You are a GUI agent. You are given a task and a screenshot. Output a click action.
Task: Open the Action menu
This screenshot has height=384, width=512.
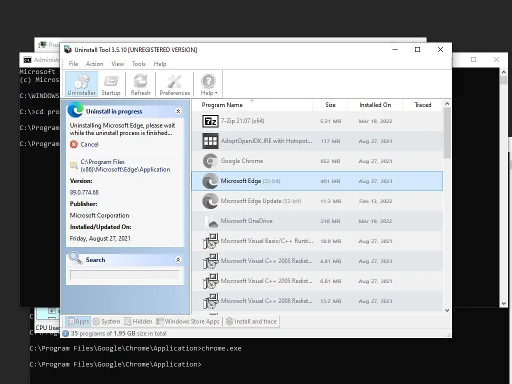click(94, 64)
